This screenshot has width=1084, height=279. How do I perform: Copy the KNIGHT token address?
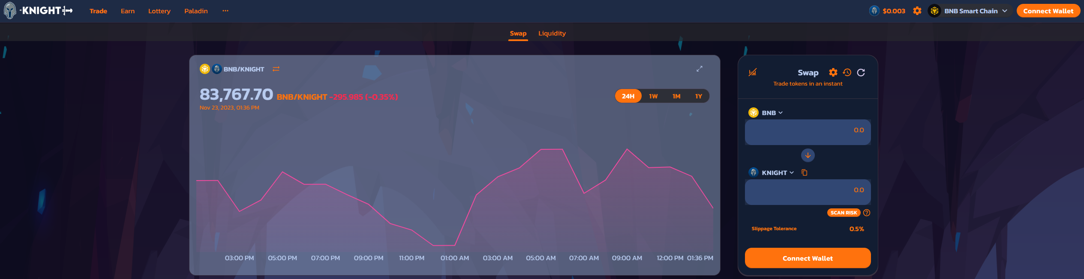804,172
